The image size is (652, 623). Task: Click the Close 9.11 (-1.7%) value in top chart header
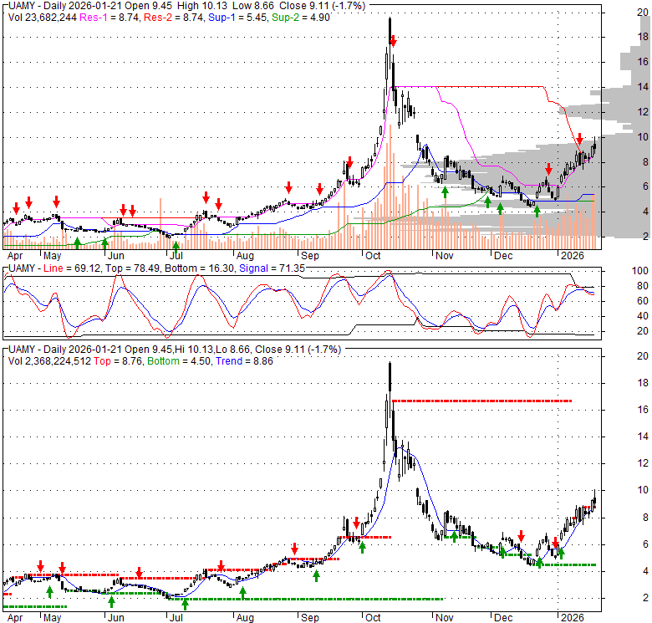323,6
